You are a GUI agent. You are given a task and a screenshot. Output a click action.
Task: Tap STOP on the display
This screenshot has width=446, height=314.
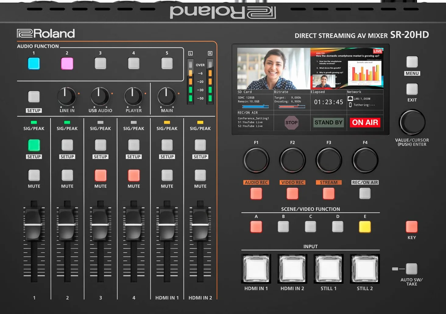click(x=292, y=123)
